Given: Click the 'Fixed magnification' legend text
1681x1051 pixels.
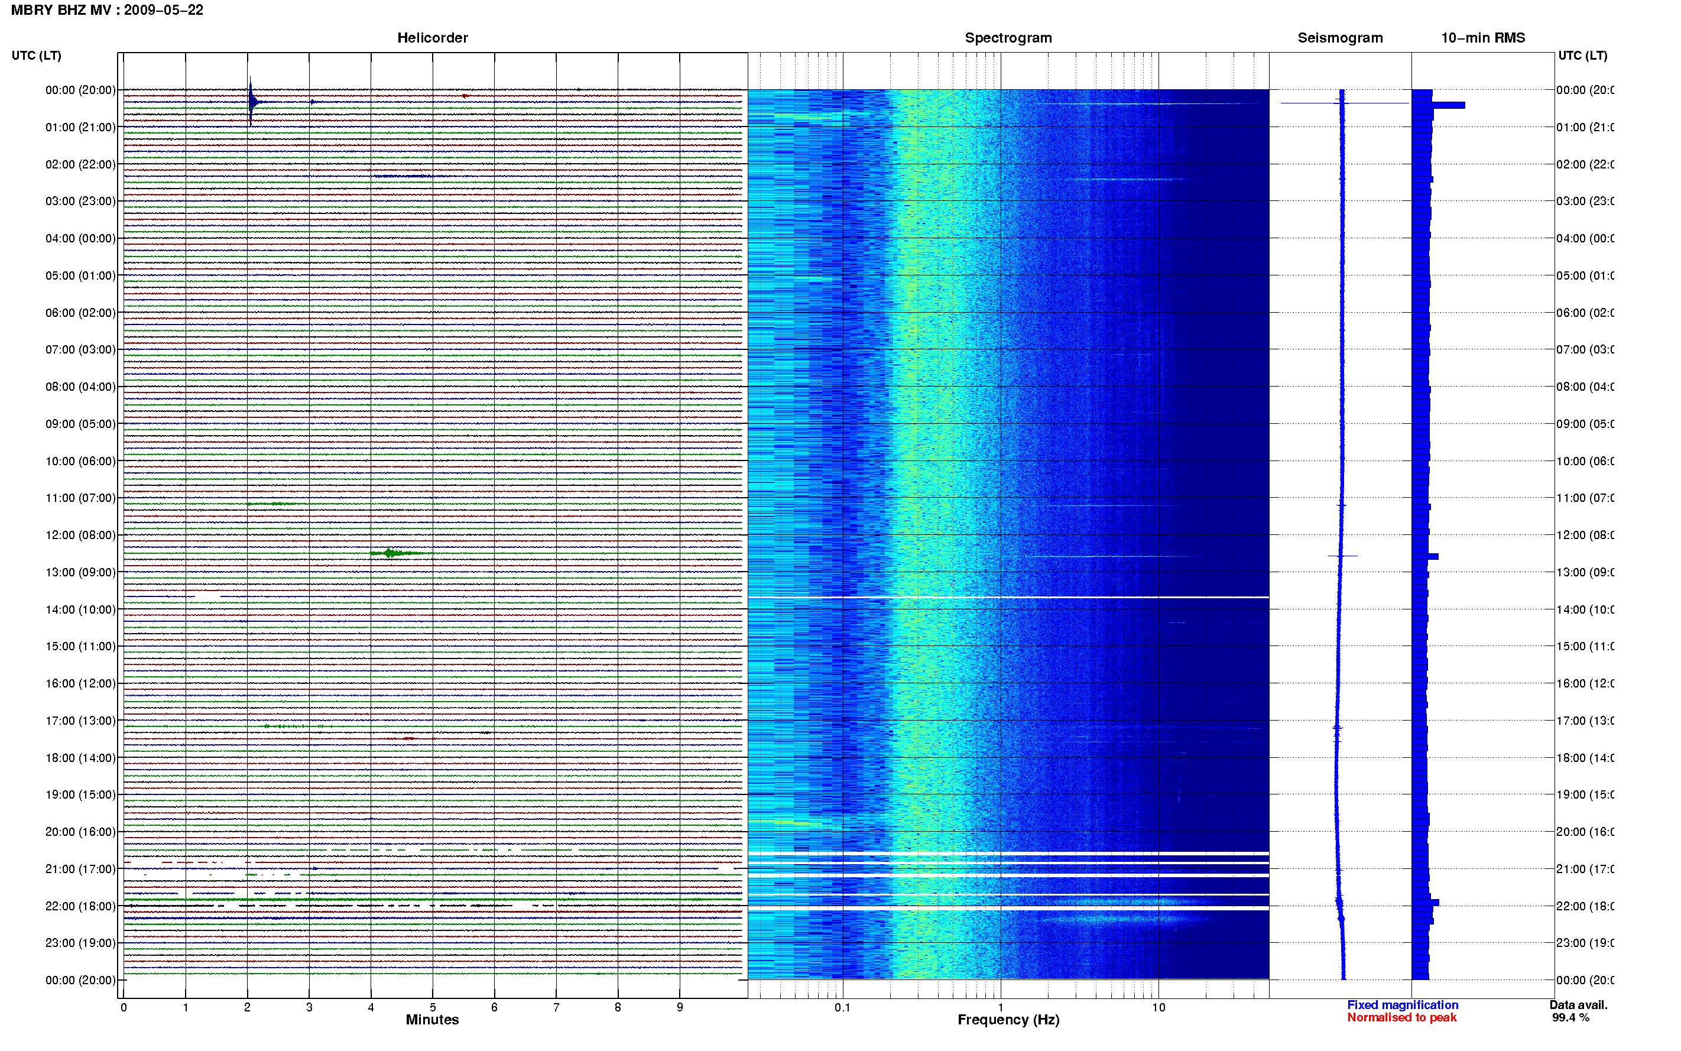Looking at the screenshot, I should click(1403, 1005).
